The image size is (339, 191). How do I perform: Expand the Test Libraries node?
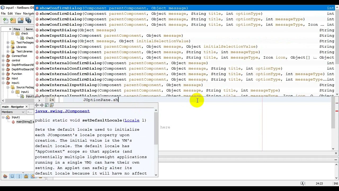click(8, 51)
